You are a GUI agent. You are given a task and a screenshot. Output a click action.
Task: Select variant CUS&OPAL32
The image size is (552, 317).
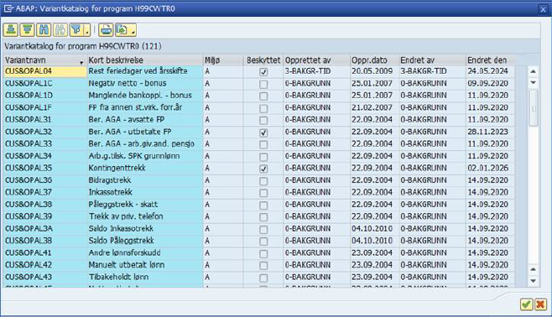45,132
